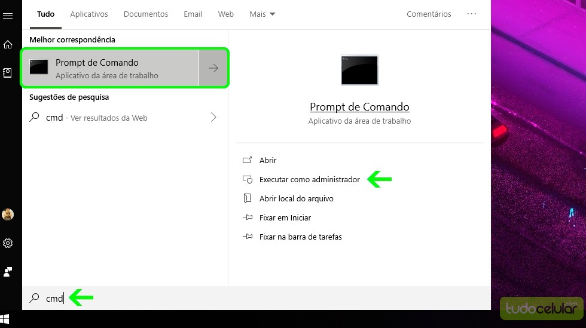Expand the cmd web results chevron
Viewport: 586px width, 328px height.
[x=213, y=118]
